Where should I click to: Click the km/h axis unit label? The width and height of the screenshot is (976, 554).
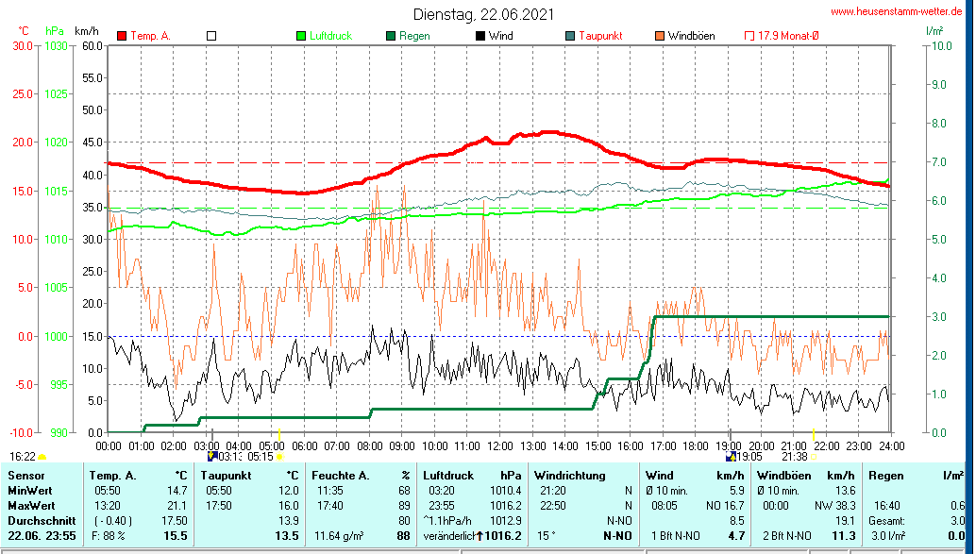pos(87,30)
